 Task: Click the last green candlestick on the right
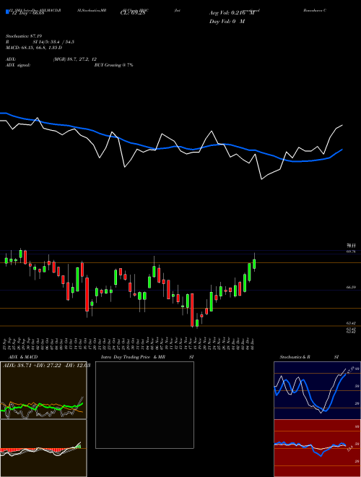click(254, 263)
